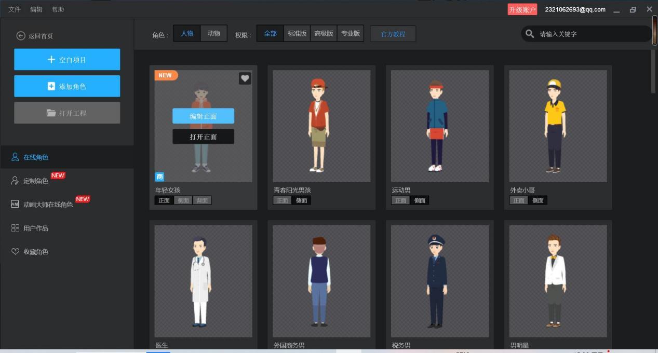Select the 外国商务男 character thumbnail
The height and width of the screenshot is (353, 658).
(x=321, y=281)
